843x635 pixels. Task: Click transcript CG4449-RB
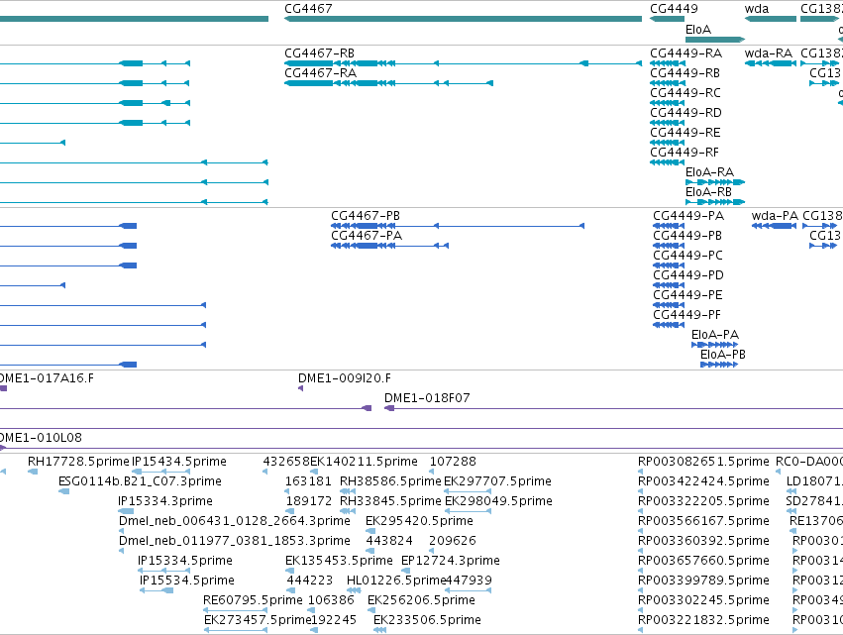[668, 83]
